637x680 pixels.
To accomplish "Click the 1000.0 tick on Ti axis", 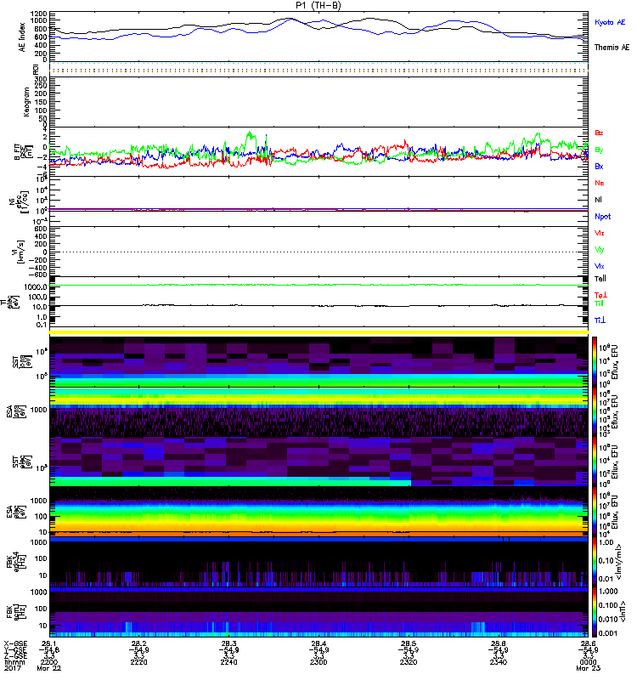I will [36, 286].
